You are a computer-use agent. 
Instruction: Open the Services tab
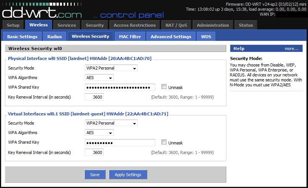[x=67, y=25]
